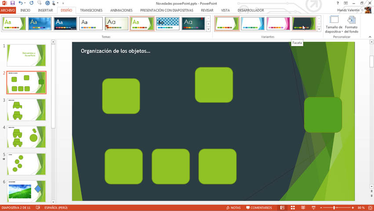Click spell check icon in status bar
Screen dimensions: 374x211
pyautogui.click(x=38, y=207)
